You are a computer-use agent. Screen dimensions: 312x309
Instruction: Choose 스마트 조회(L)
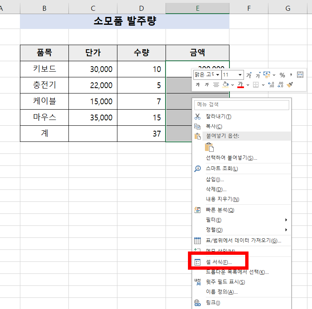[241, 169]
